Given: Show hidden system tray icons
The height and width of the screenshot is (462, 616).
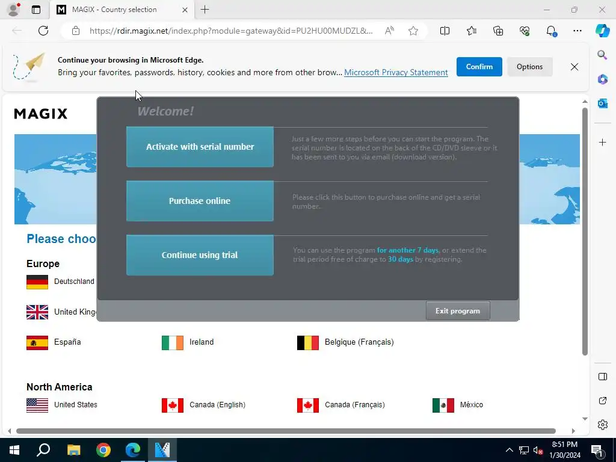Looking at the screenshot, I should click(x=509, y=450).
